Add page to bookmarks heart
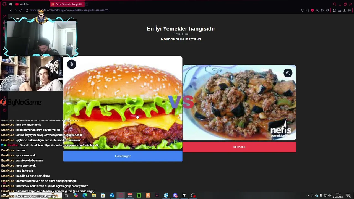The image size is (354, 199). pos(327,10)
